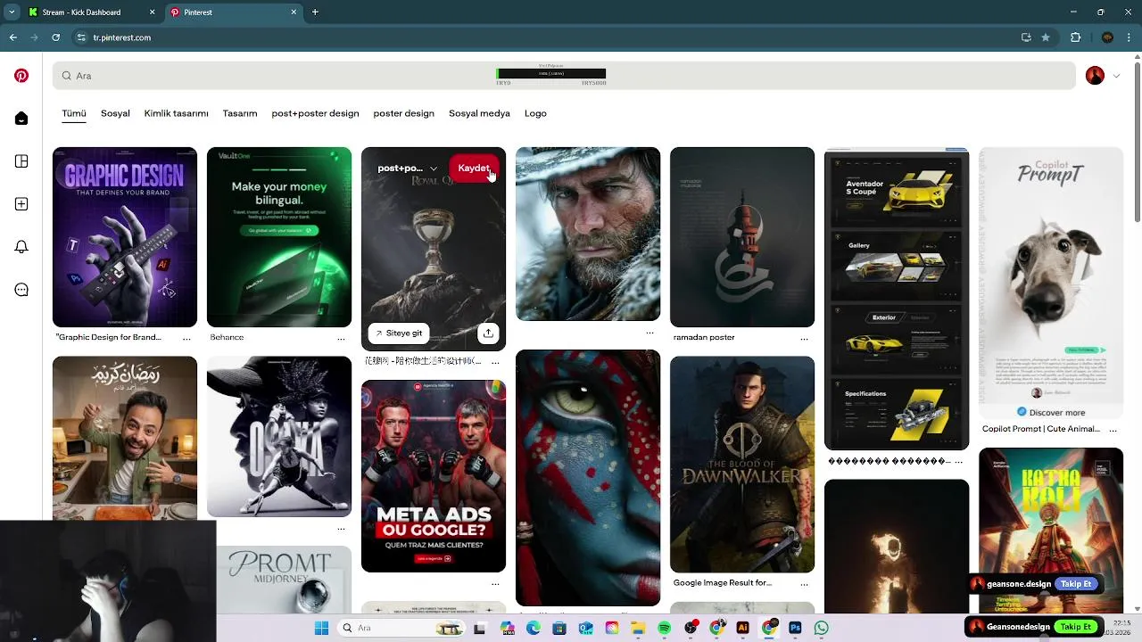Viewport: 1142px width, 642px height.
Task: Open the Aventador S Coupé website pin
Action: [x=897, y=299]
